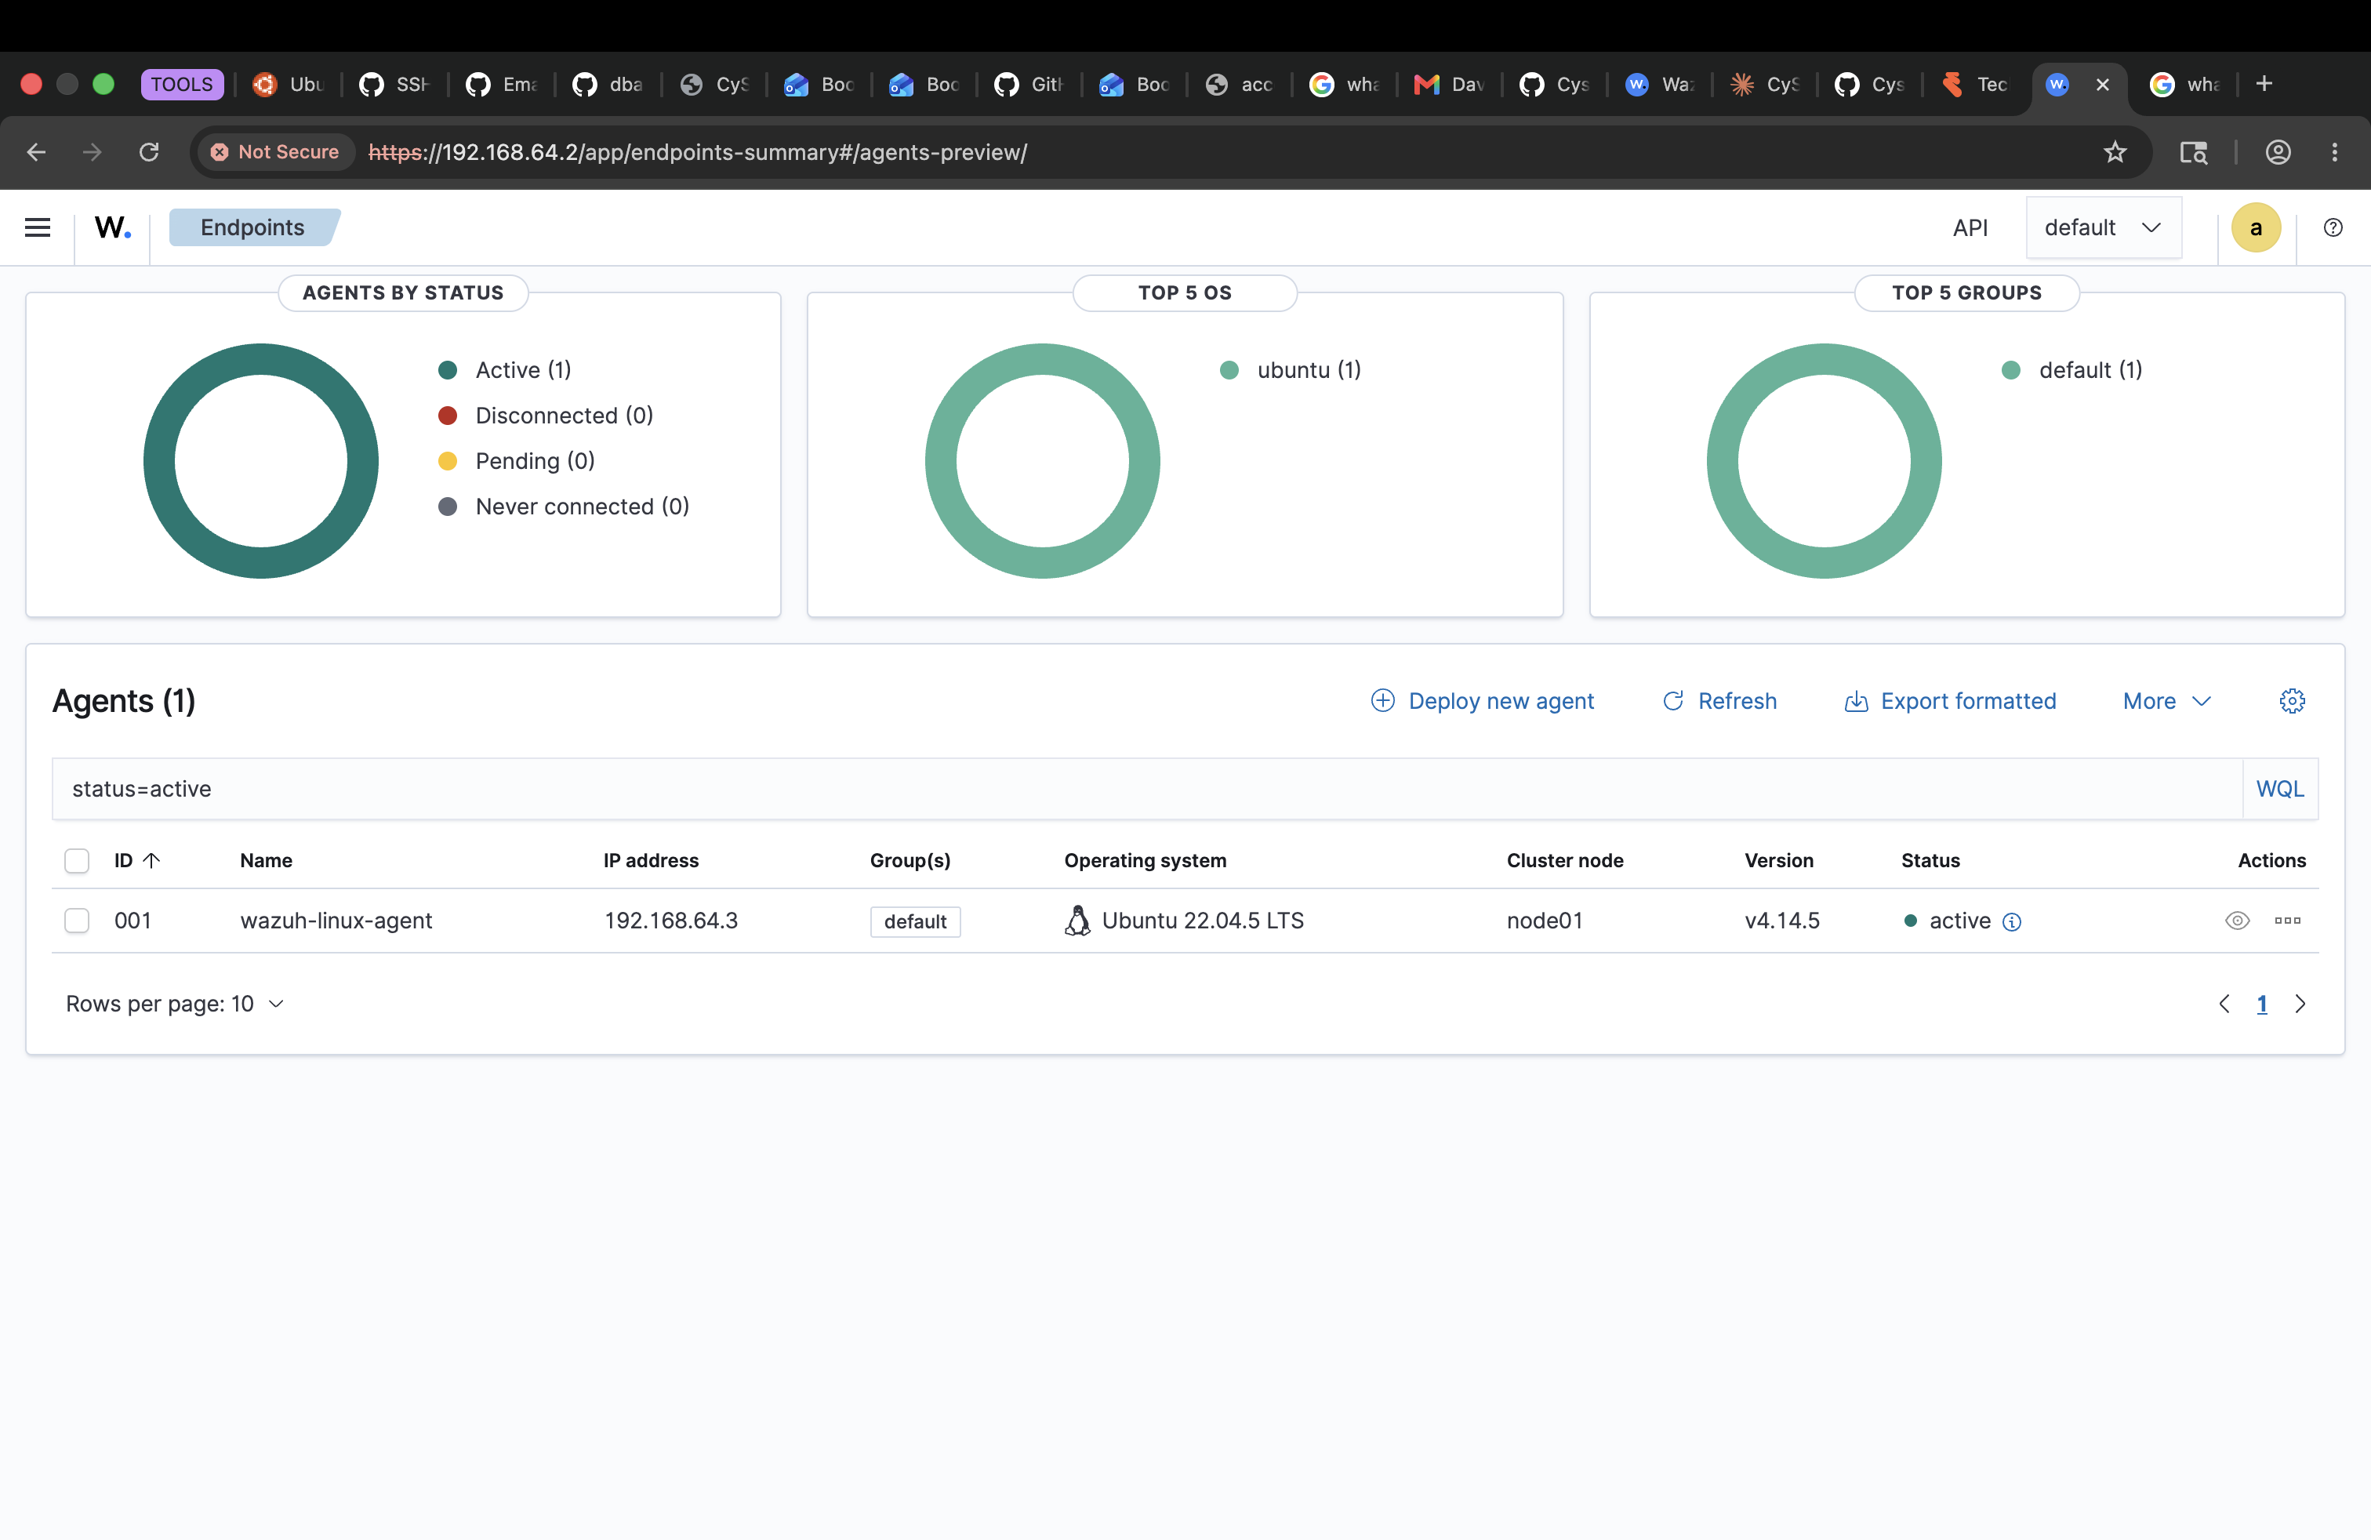
Task: Go back in browser history
Action: pyautogui.click(x=37, y=151)
